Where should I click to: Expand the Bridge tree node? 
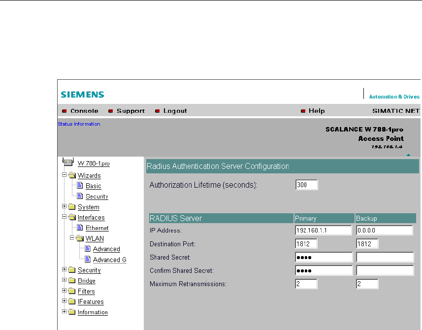pos(64,280)
